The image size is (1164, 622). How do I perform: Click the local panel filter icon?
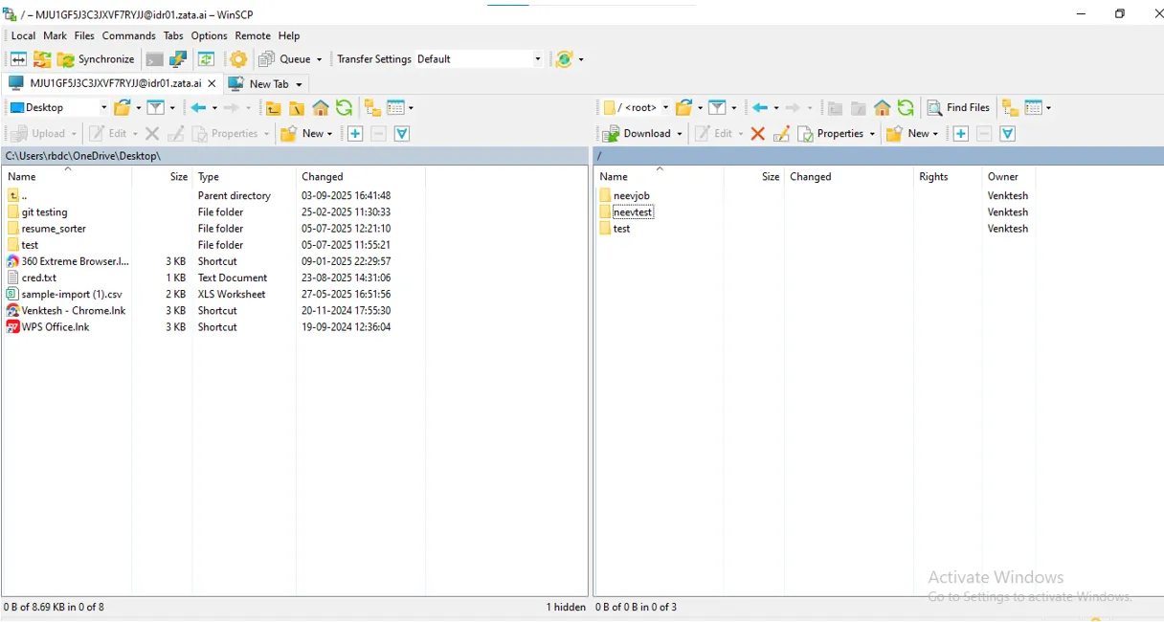tap(155, 108)
